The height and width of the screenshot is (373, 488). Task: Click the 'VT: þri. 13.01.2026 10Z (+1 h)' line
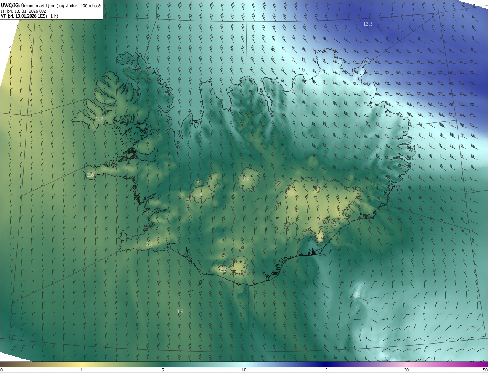(29, 16)
